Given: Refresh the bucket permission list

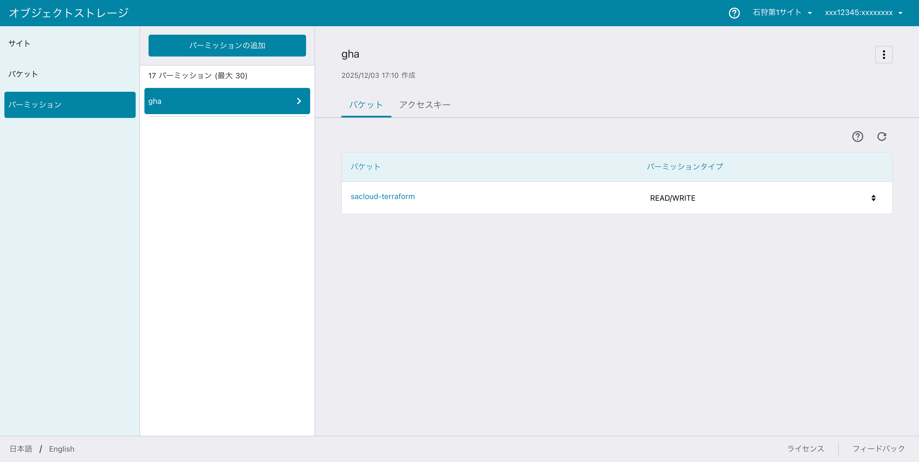Looking at the screenshot, I should point(882,137).
